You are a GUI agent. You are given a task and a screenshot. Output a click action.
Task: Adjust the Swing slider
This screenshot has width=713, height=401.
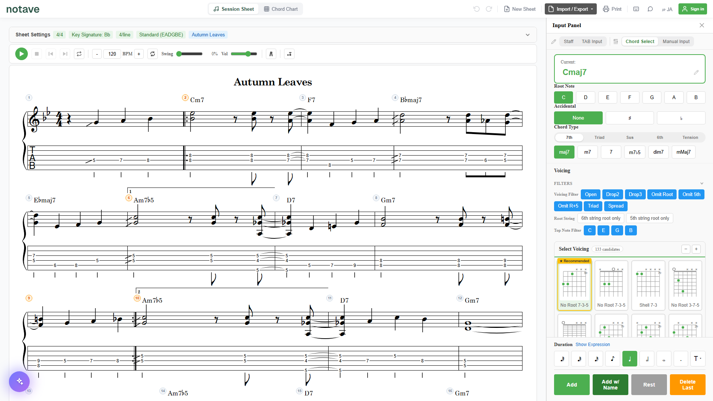pyautogui.click(x=189, y=54)
